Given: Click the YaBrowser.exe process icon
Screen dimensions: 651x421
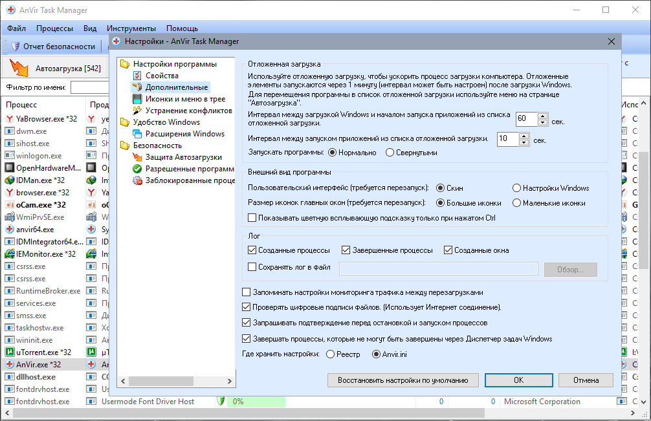Looking at the screenshot, I should pos(9,118).
